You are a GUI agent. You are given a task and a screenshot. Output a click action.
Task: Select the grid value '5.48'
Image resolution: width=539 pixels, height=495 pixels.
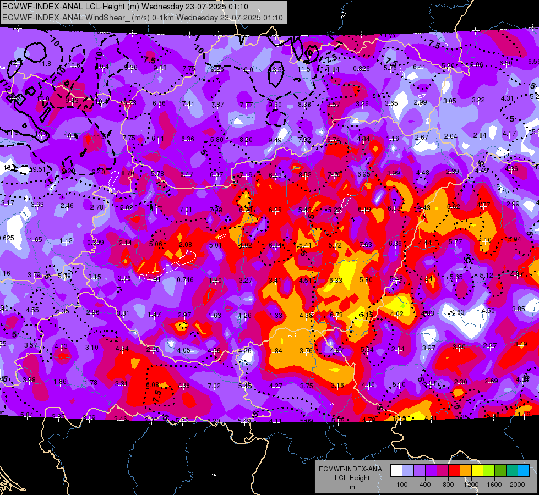[396, 279]
